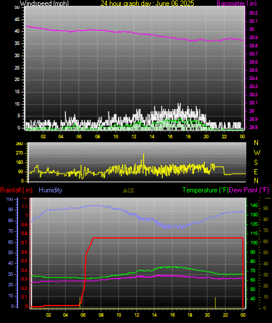
Task: Click the 35 windspeed axis value
Action: pos(17,44)
